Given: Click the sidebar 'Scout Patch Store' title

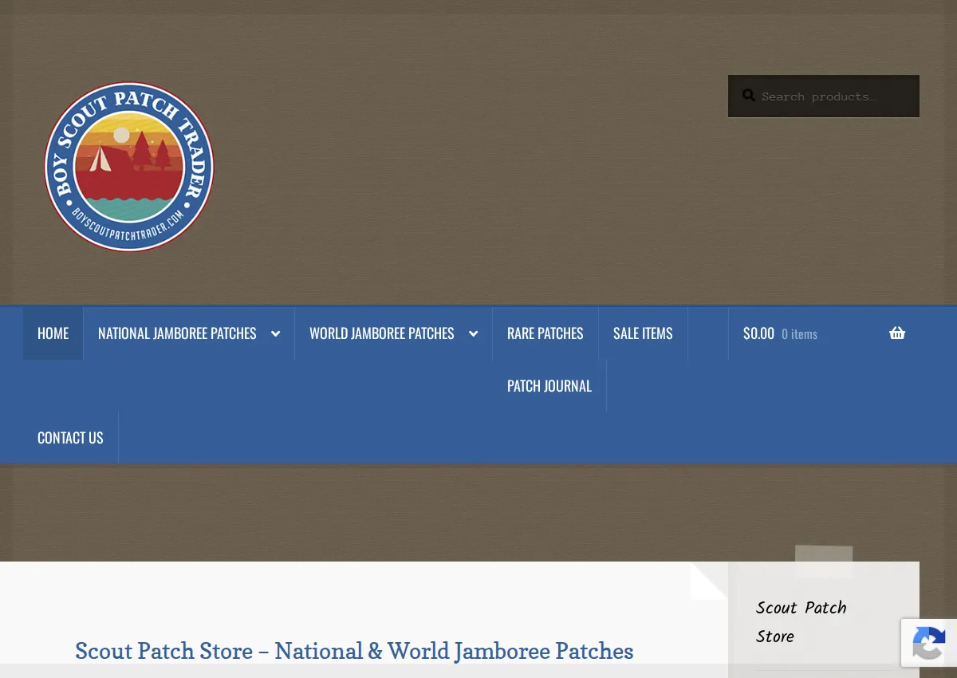Looking at the screenshot, I should [x=801, y=622].
